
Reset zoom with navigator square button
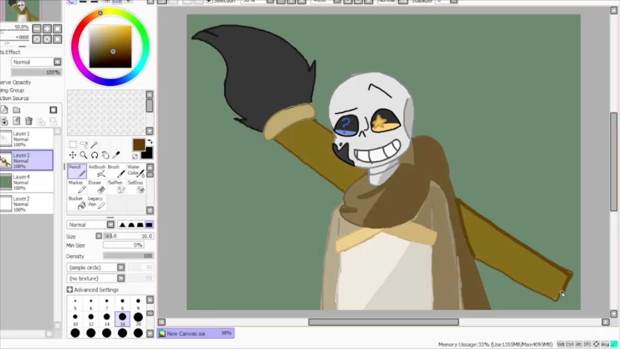pos(57,29)
